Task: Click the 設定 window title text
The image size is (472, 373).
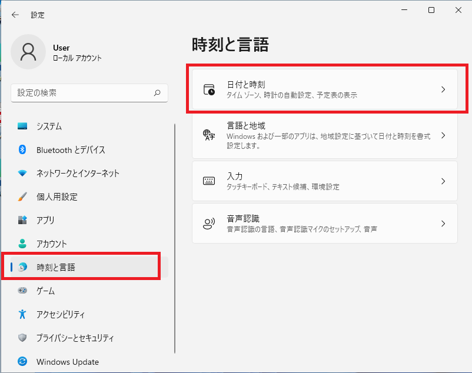Action: pos(38,15)
